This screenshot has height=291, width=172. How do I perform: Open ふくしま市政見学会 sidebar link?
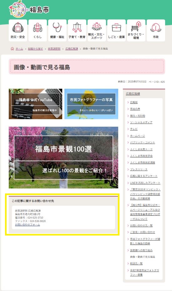141,156
